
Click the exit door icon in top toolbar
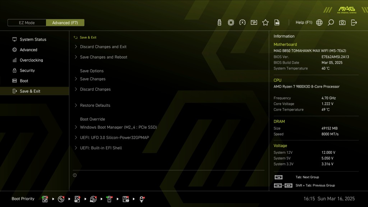click(354, 23)
